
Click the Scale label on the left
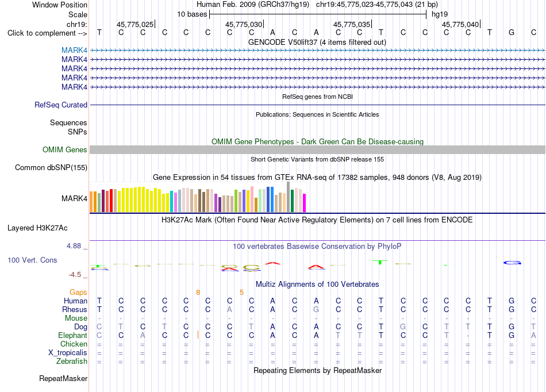click(x=78, y=14)
